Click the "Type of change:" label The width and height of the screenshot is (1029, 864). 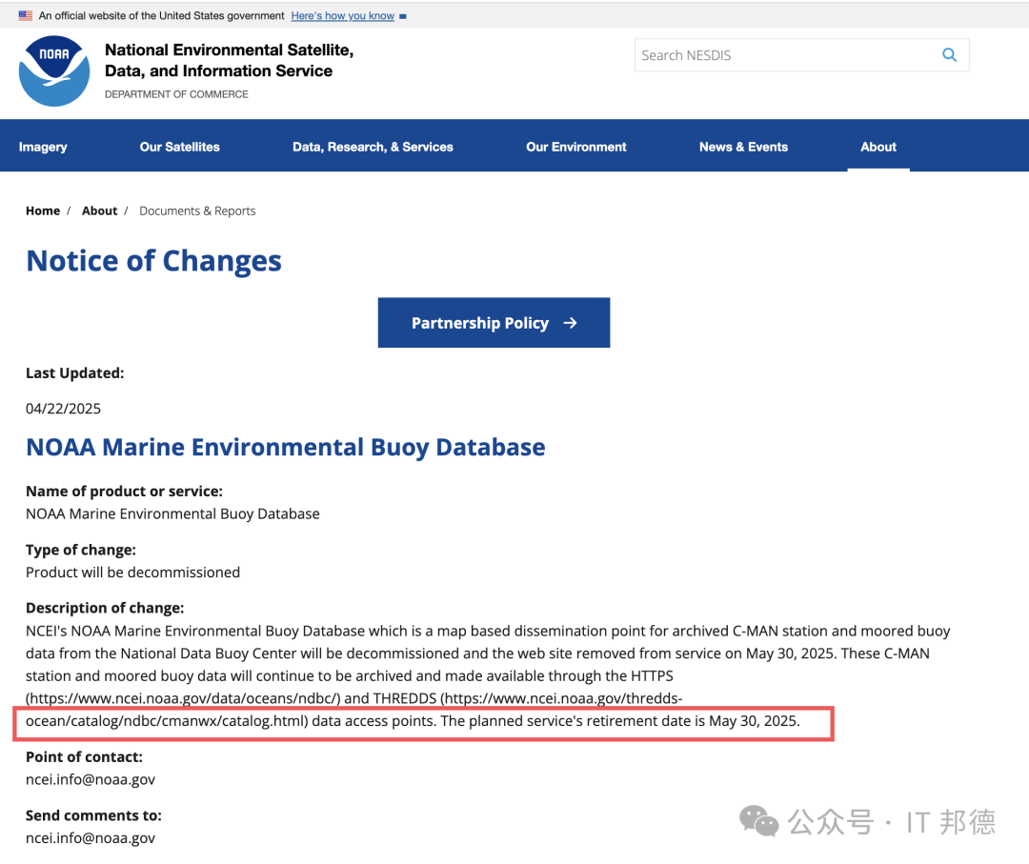pyautogui.click(x=81, y=550)
